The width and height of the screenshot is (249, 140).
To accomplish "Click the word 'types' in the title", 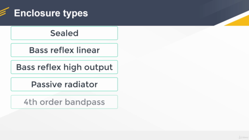I will [x=75, y=14].
